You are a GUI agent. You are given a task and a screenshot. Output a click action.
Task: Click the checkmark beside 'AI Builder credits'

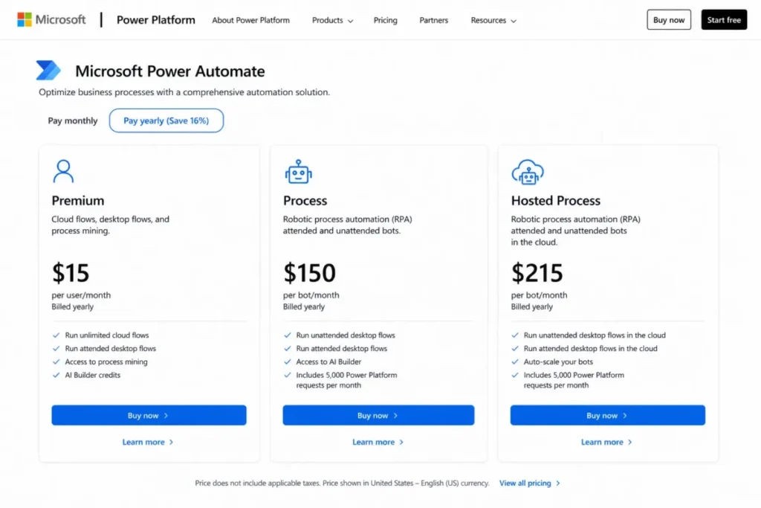click(x=56, y=375)
